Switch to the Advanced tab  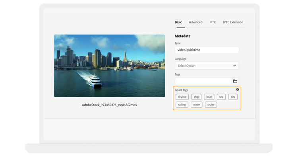[x=195, y=22]
